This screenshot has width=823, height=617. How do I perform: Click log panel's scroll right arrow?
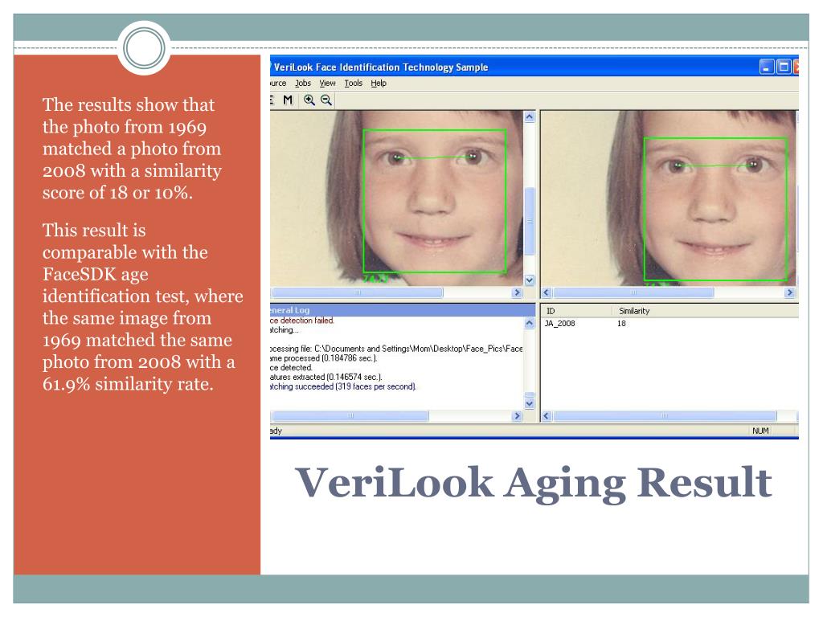point(517,415)
